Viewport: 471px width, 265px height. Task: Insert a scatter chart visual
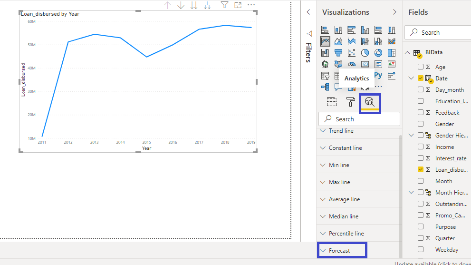[x=352, y=53]
